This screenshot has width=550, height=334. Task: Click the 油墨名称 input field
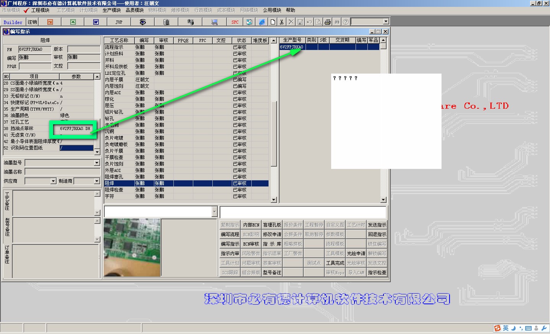click(62, 172)
